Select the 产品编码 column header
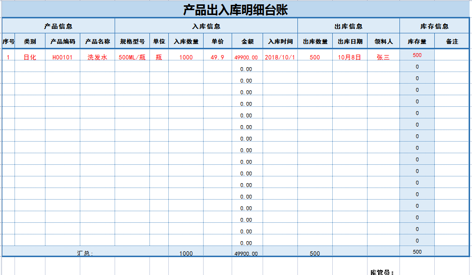Image resolution: width=472 pixels, height=275 pixels. [x=62, y=41]
